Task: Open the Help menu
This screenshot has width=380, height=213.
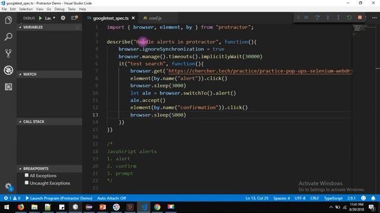Action: (83, 9)
